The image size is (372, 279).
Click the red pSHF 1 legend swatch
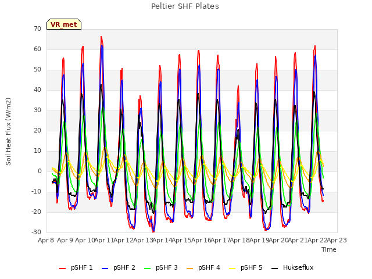coord(62,269)
